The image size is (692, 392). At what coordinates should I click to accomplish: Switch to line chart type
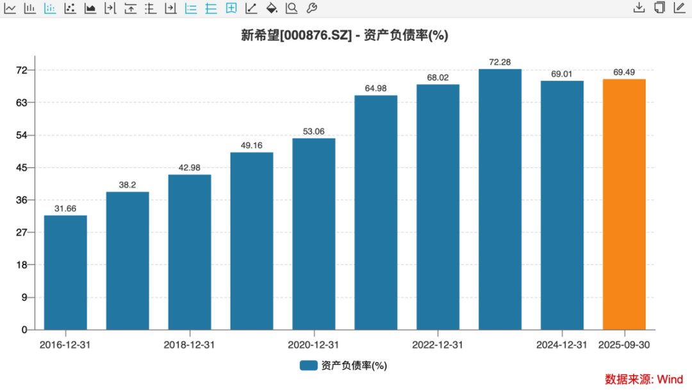tap(10, 8)
